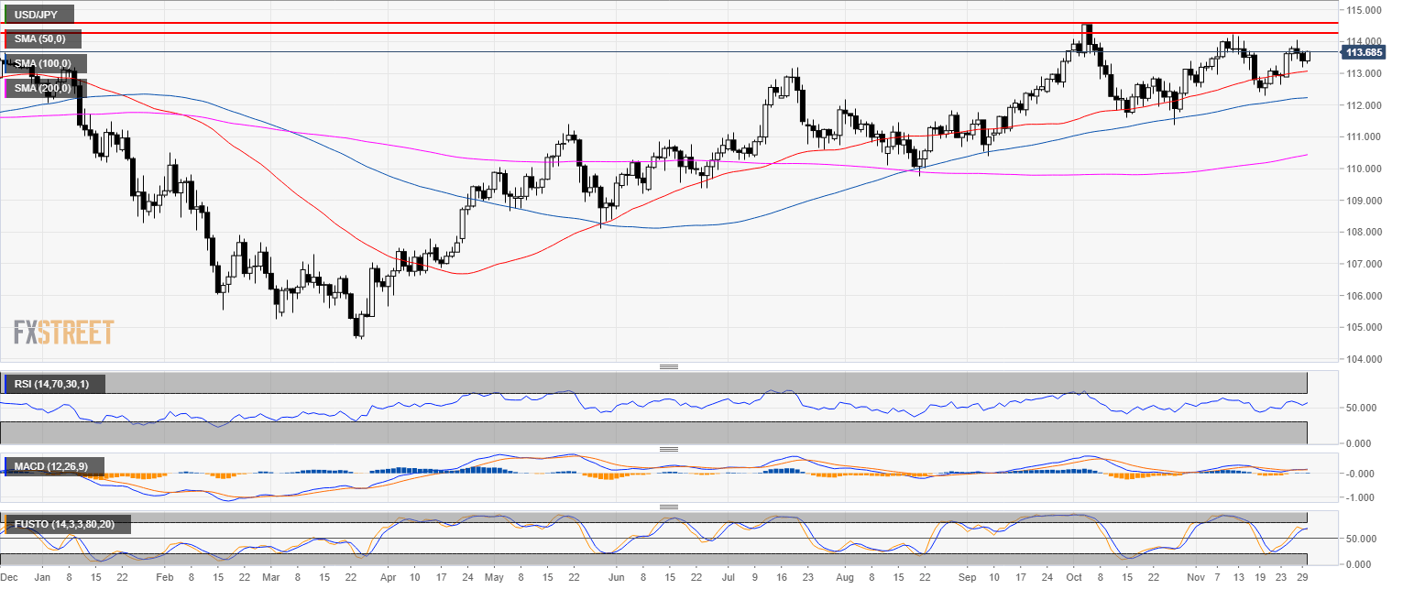Click the Apr label on the time axis
The width and height of the screenshot is (1403, 589).
(388, 579)
